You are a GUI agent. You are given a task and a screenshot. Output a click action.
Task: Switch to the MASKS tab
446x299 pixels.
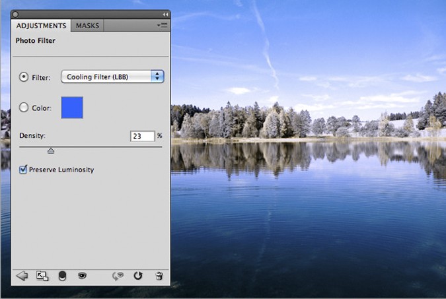(87, 26)
